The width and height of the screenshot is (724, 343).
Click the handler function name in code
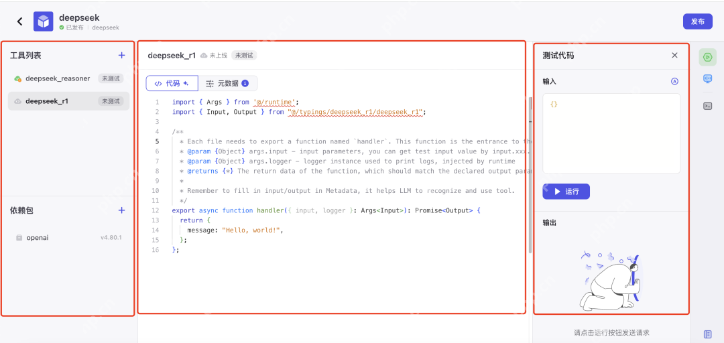[x=271, y=210]
